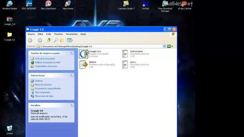
Task: Collapse the Detalhes panel
Action: (72, 105)
